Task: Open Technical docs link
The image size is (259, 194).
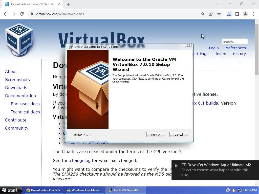Action: pos(25,112)
